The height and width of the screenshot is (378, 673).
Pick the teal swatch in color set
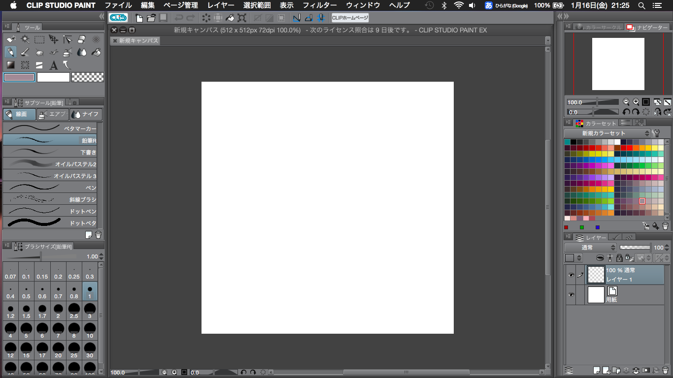coord(567,142)
